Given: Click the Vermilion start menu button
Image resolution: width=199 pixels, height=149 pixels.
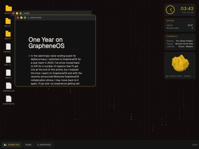Looking at the screenshot, I should tap(11, 145).
